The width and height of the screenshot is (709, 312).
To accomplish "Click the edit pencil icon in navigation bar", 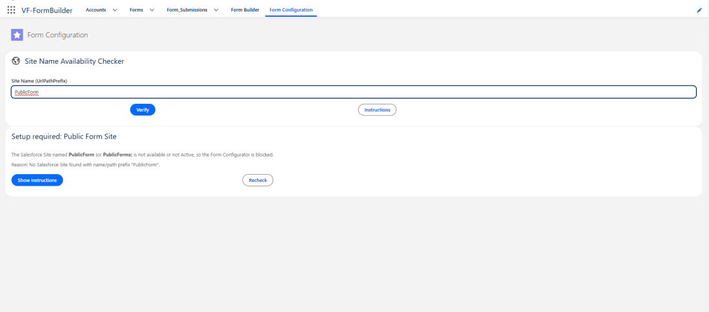I will [699, 10].
